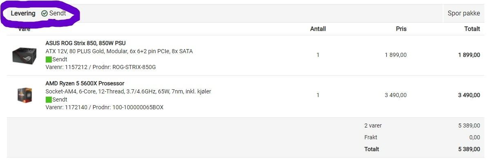Click the Sendt status text in header
Screen dimensions: 488x160
[x=58, y=13]
